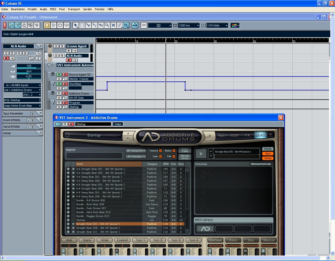Open the 1000 ms grid dropdown

pos(189,25)
